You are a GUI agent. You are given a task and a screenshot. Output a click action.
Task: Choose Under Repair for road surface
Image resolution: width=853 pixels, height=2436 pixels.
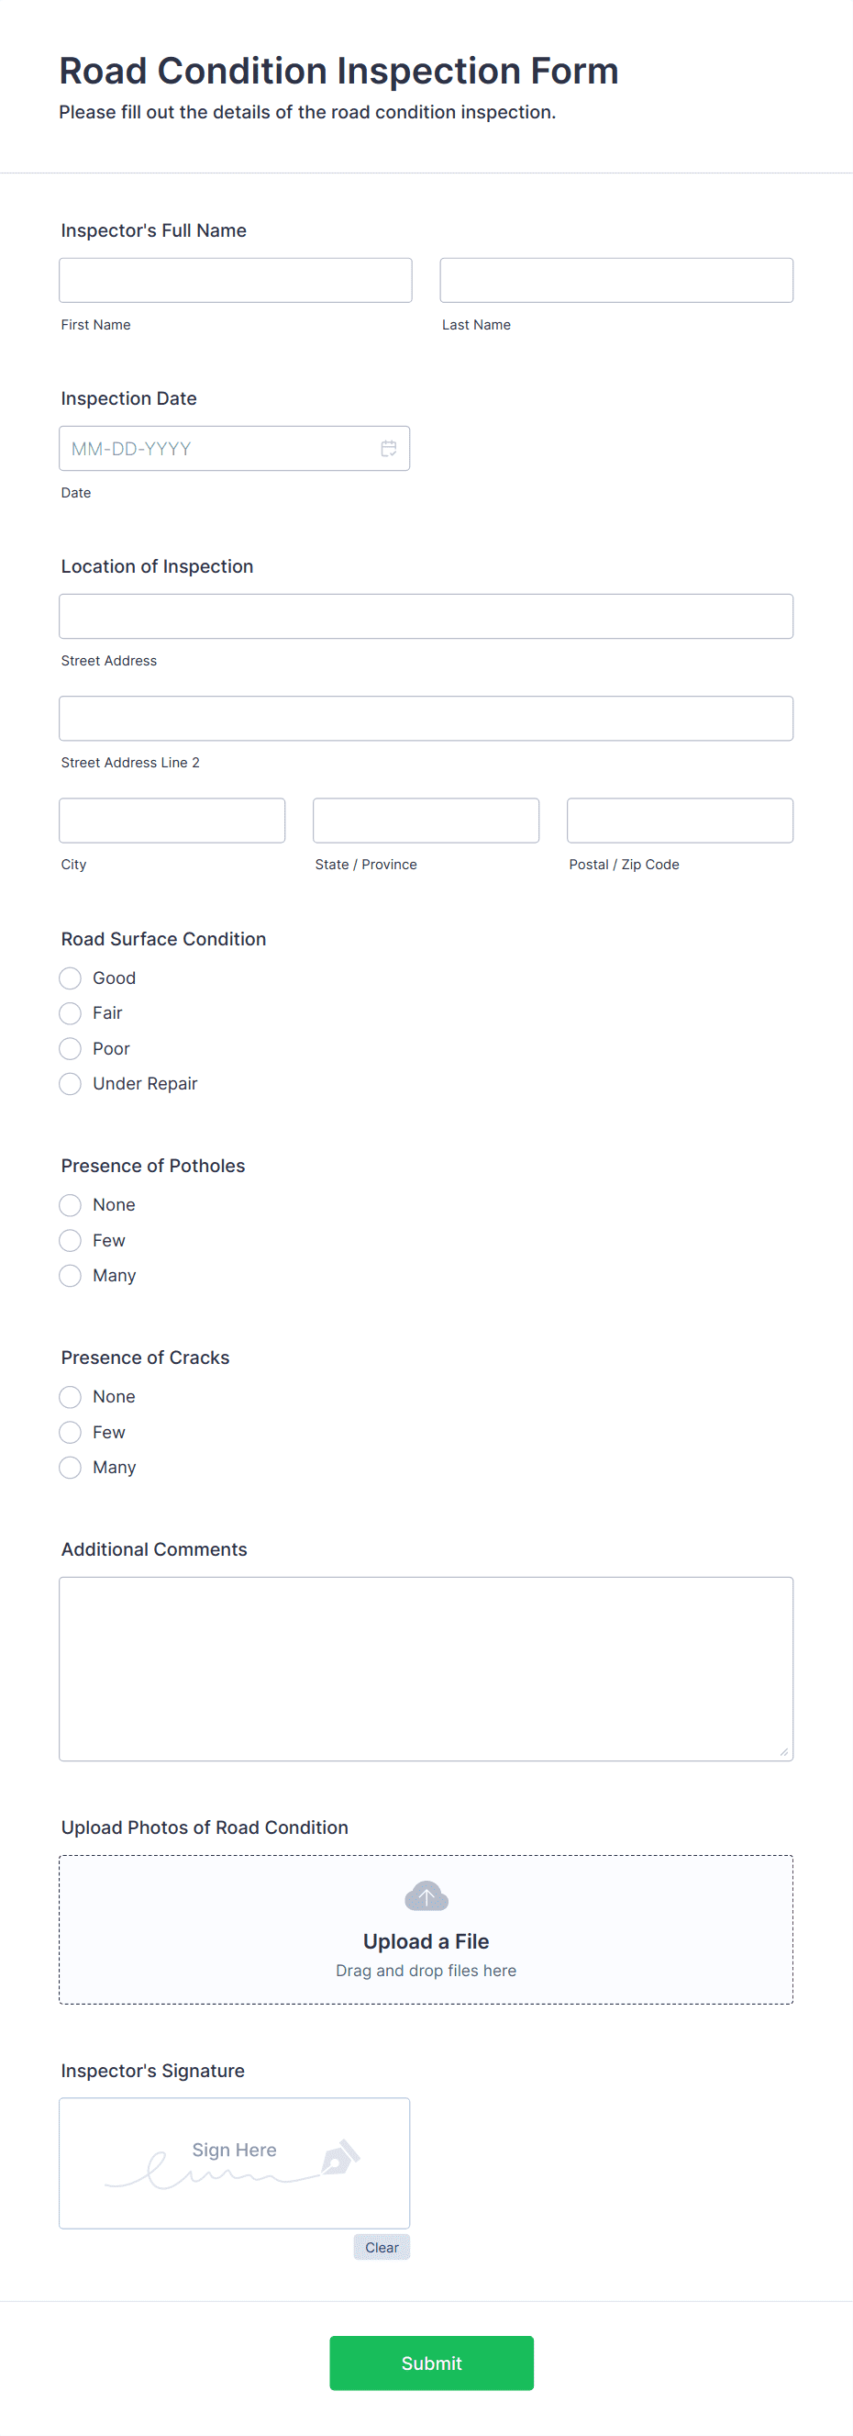70,1084
